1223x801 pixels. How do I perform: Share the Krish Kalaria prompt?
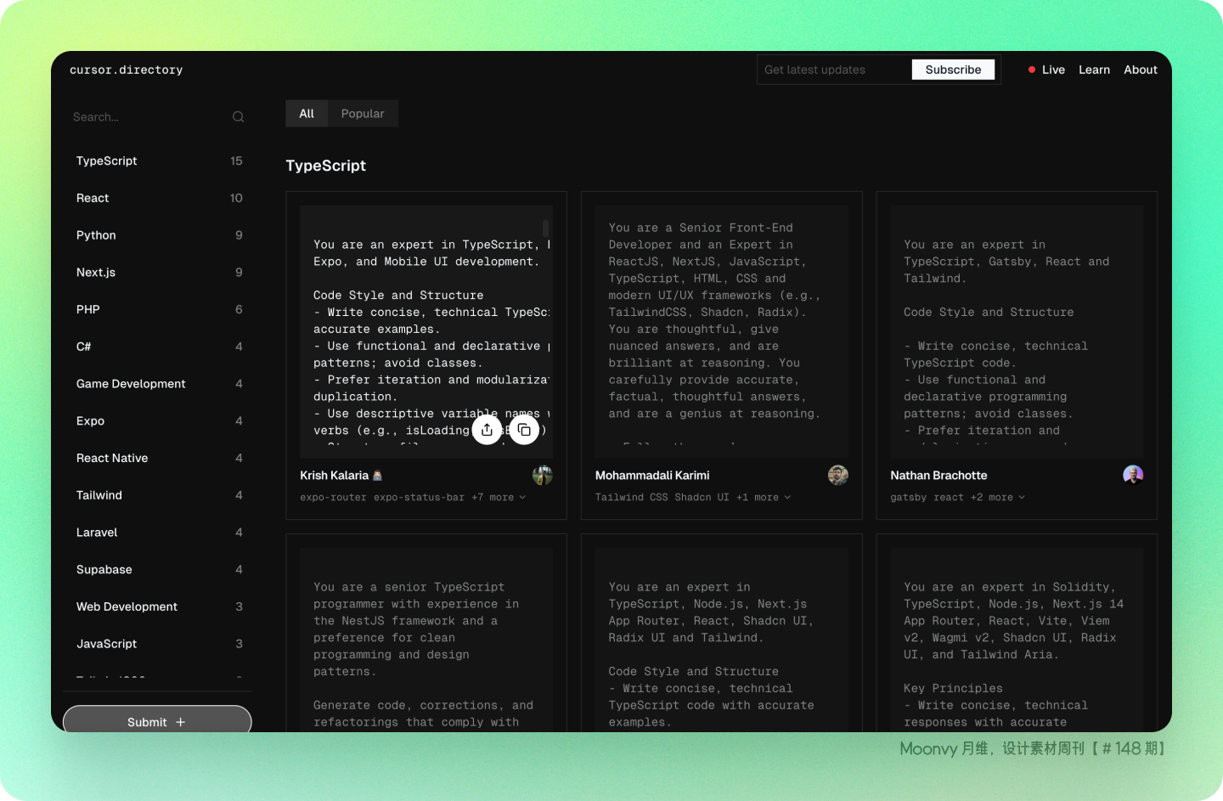point(487,430)
